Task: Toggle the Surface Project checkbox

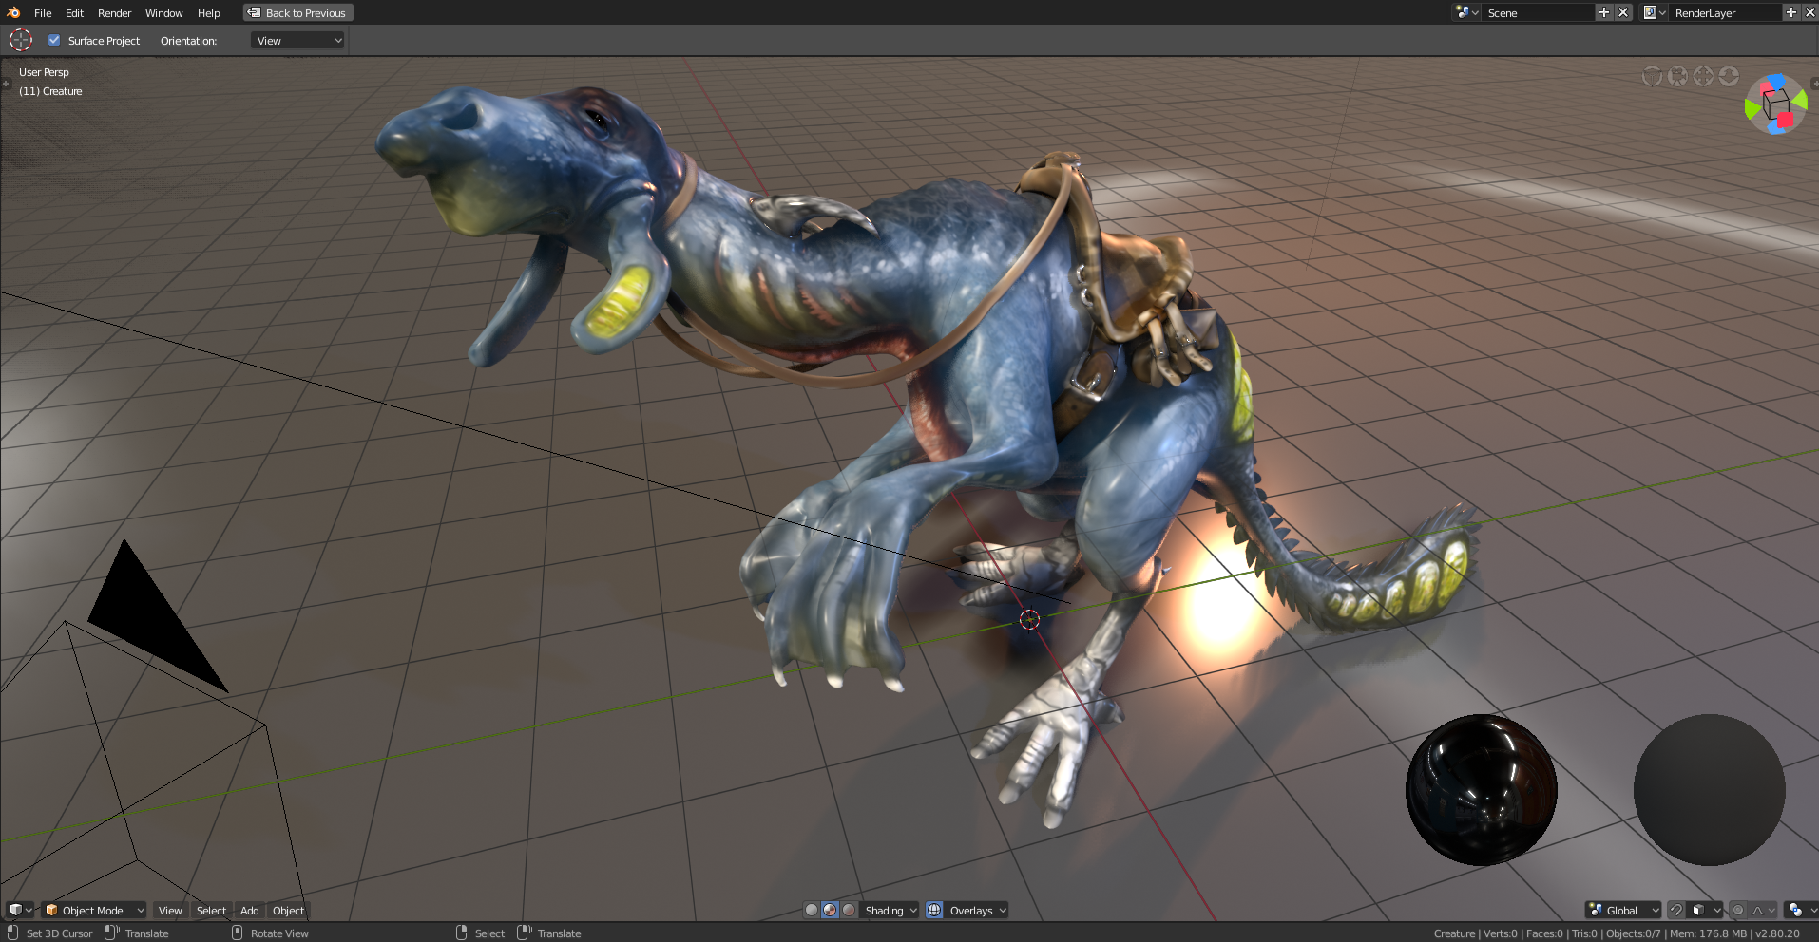Action: pyautogui.click(x=54, y=40)
